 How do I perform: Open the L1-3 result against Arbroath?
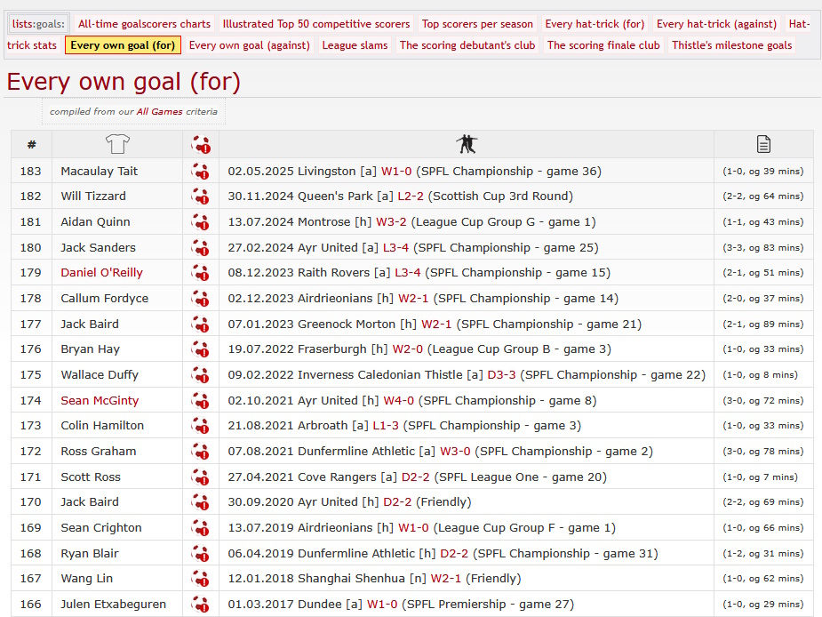click(386, 426)
